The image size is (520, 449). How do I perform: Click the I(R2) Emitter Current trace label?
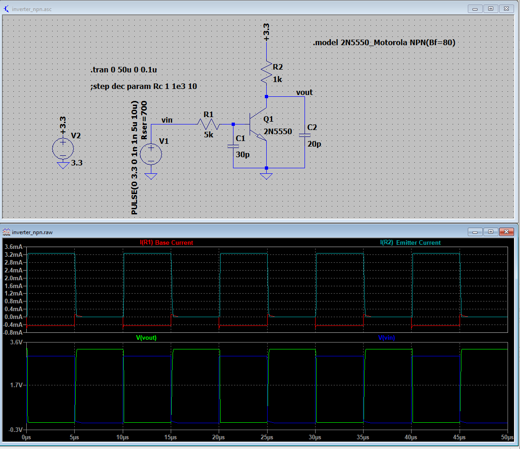[410, 242]
